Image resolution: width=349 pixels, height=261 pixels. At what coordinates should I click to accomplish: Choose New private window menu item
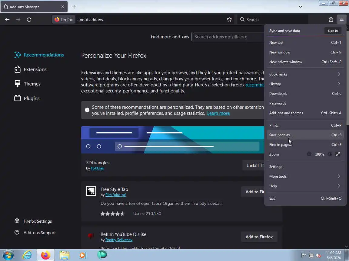click(305, 62)
